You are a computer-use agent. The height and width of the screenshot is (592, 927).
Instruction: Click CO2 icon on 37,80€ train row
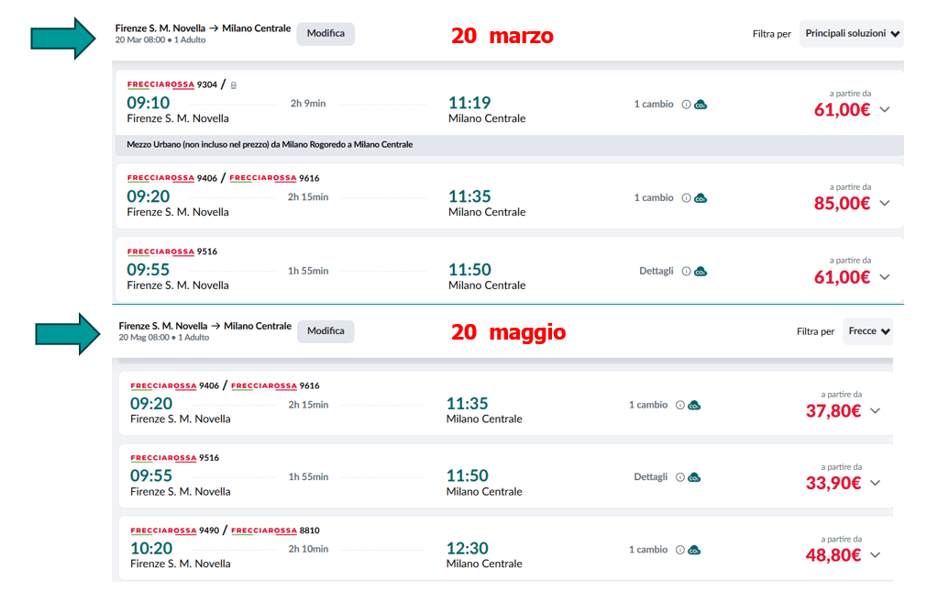click(x=694, y=405)
